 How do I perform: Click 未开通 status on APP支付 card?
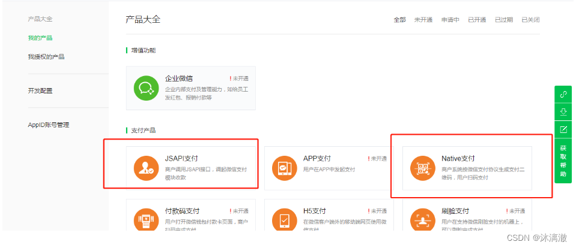pos(377,159)
